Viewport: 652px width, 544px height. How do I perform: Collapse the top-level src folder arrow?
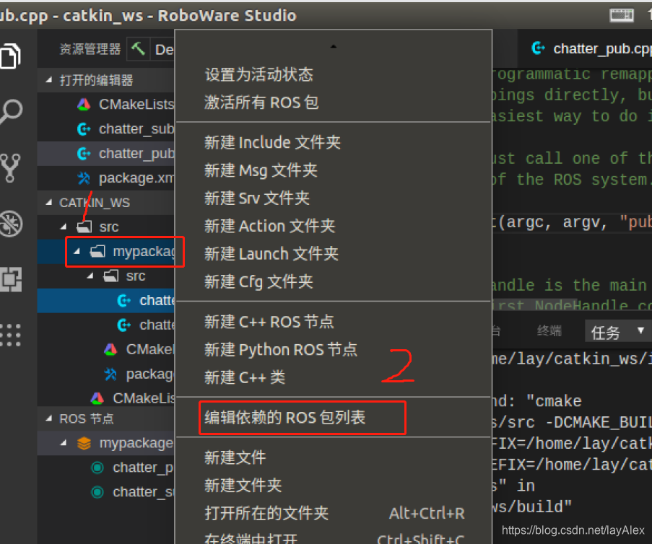pos(64,227)
